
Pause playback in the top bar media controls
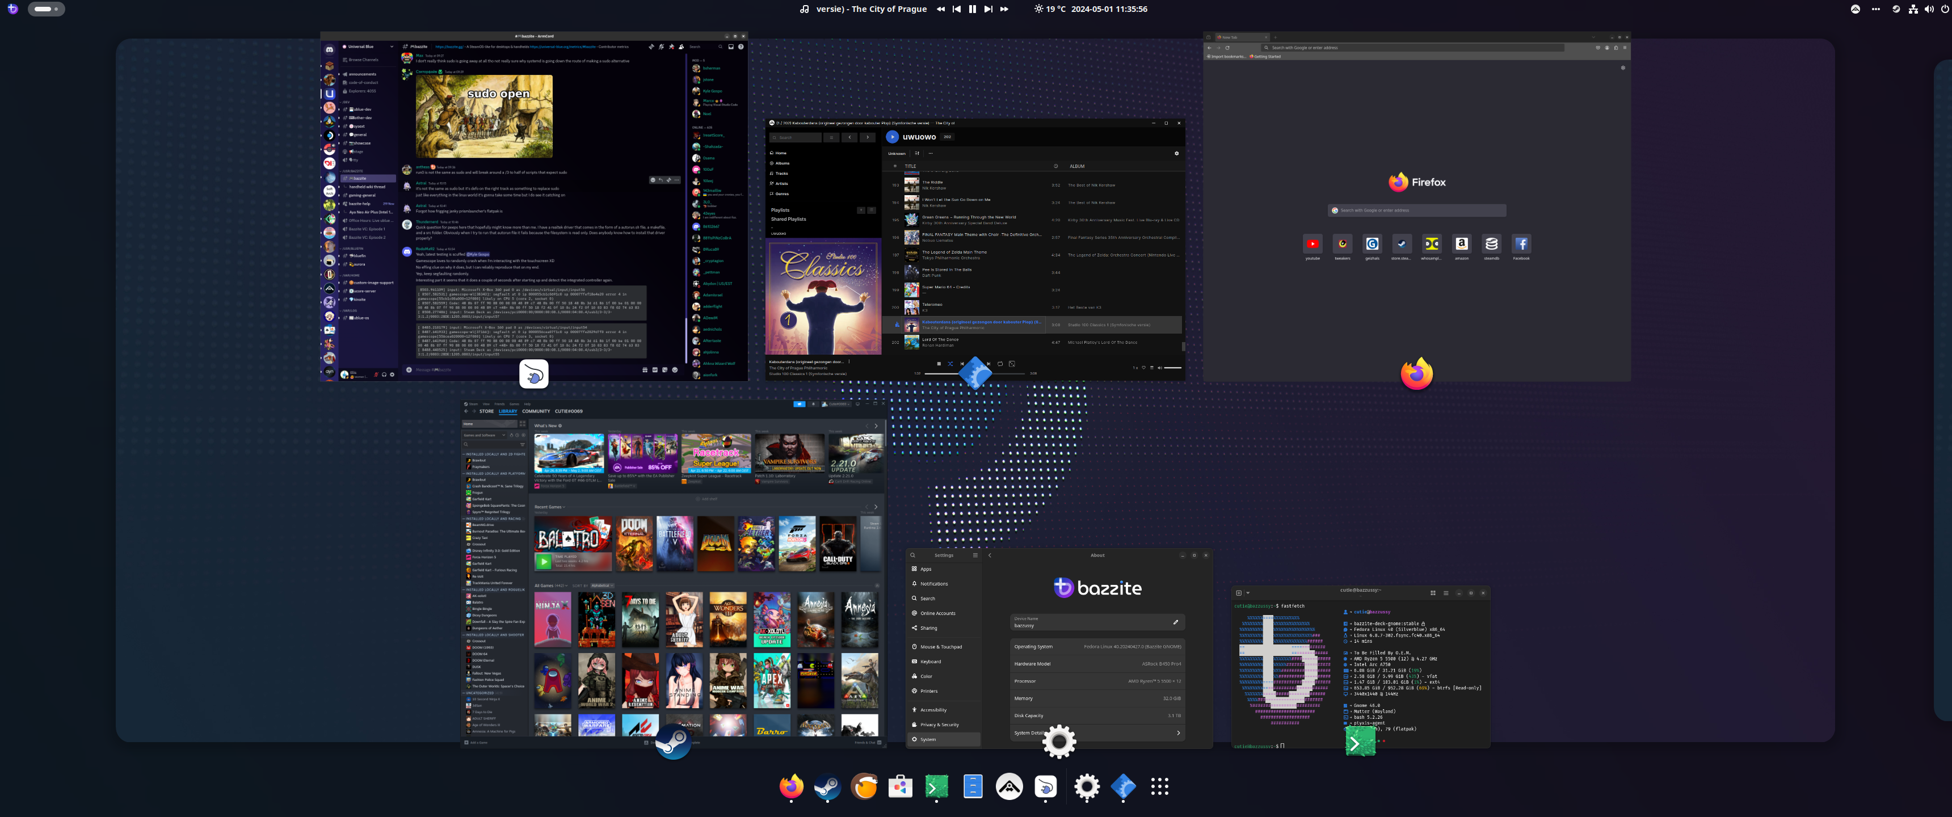click(x=972, y=9)
